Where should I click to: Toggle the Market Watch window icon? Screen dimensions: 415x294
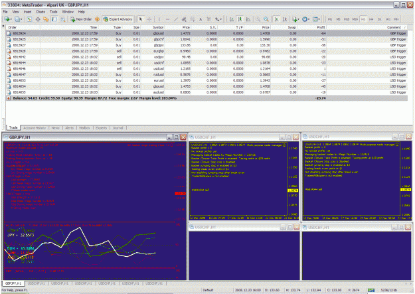[x=29, y=19]
